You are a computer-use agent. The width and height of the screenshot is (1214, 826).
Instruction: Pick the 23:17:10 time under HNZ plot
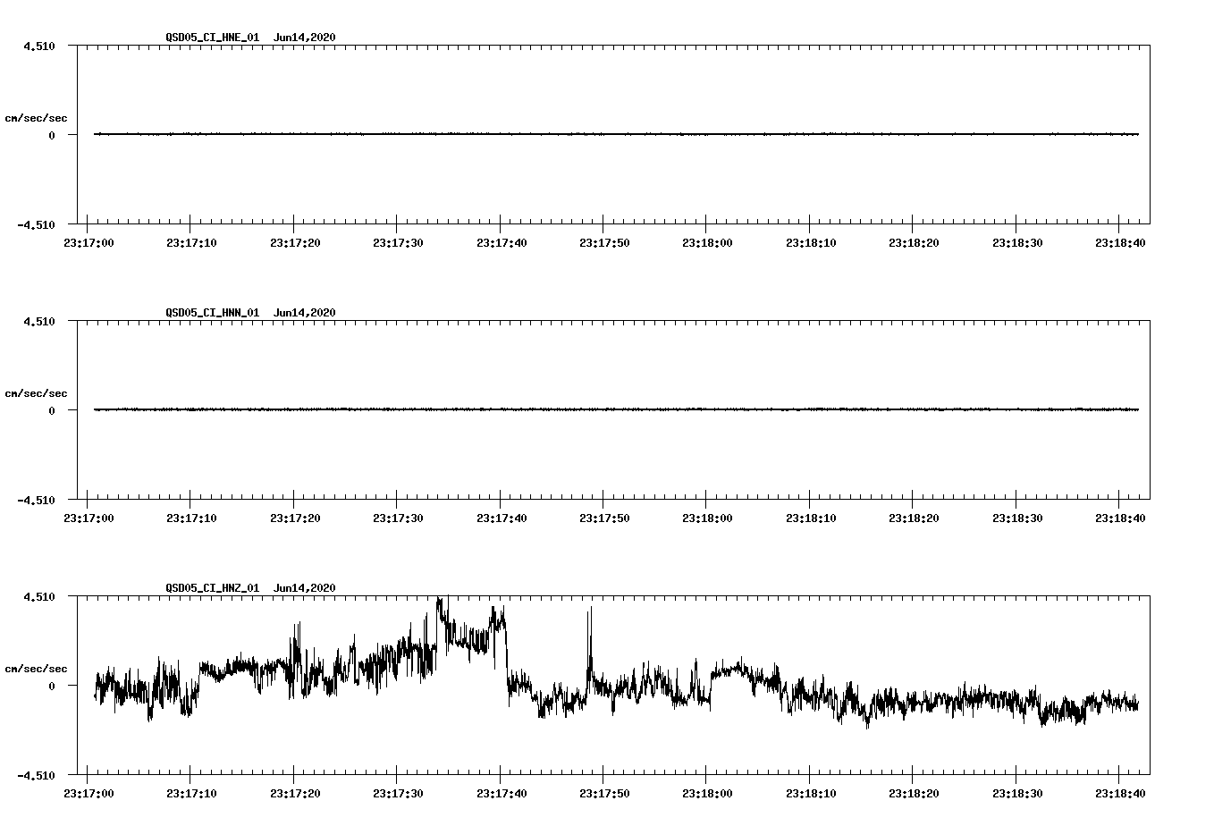coord(190,794)
